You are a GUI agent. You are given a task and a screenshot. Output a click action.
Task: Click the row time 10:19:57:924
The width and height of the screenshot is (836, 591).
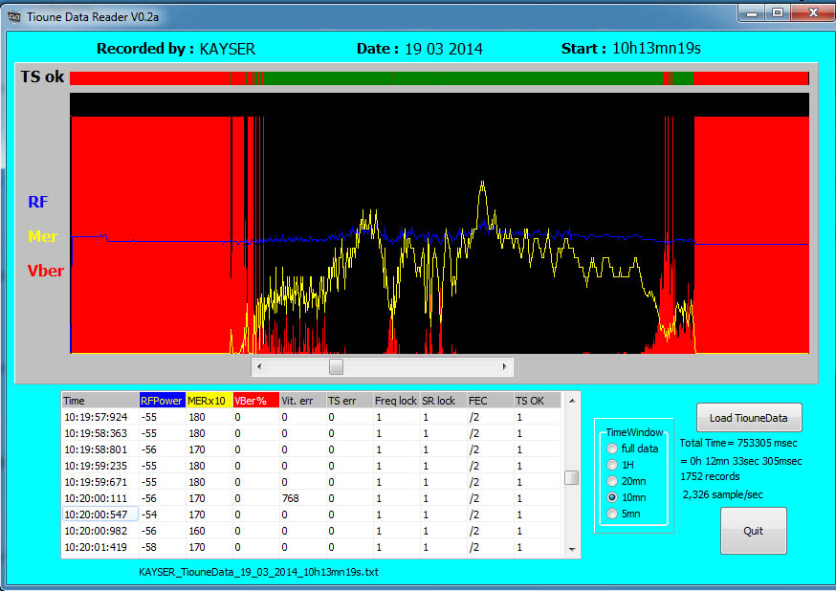pos(96,417)
